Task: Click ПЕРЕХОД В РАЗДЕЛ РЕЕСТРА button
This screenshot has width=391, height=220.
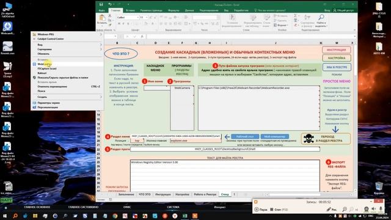Action: pos(326,139)
